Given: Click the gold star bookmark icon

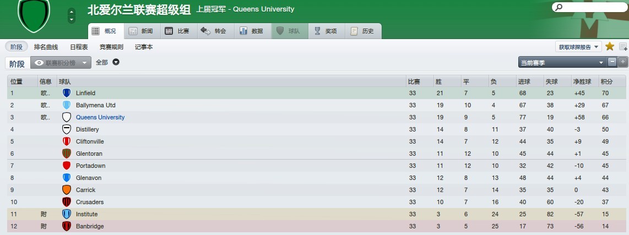Looking at the screenshot, I should (610, 47).
